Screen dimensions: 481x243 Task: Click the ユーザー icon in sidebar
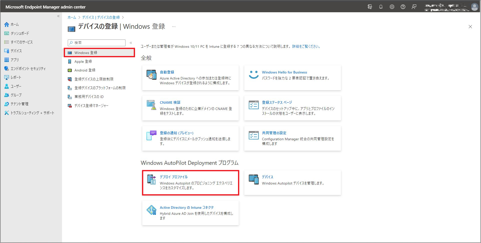point(6,86)
